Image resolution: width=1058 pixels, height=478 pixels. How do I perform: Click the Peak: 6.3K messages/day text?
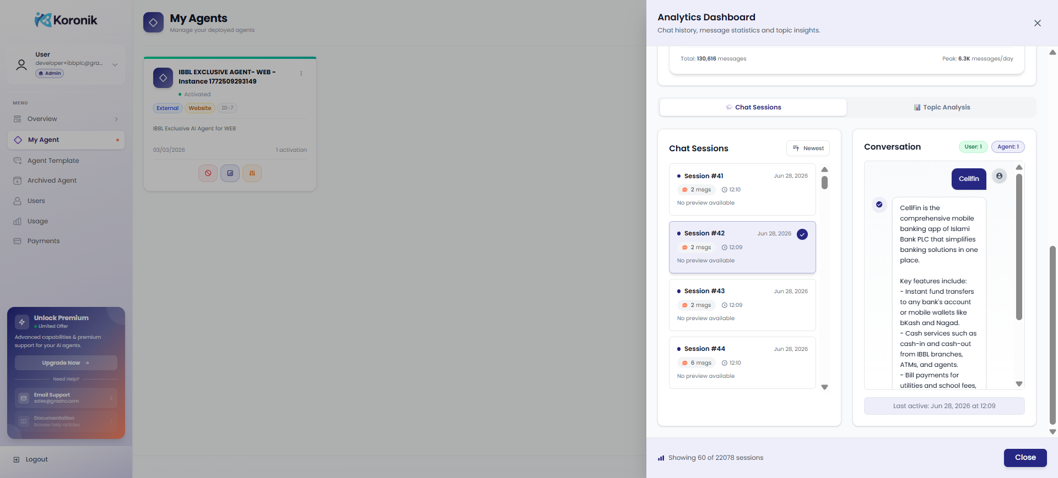(x=978, y=59)
